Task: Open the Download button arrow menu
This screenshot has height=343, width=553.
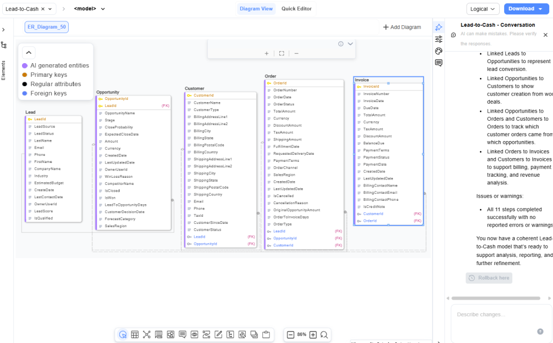Action: pyautogui.click(x=541, y=9)
